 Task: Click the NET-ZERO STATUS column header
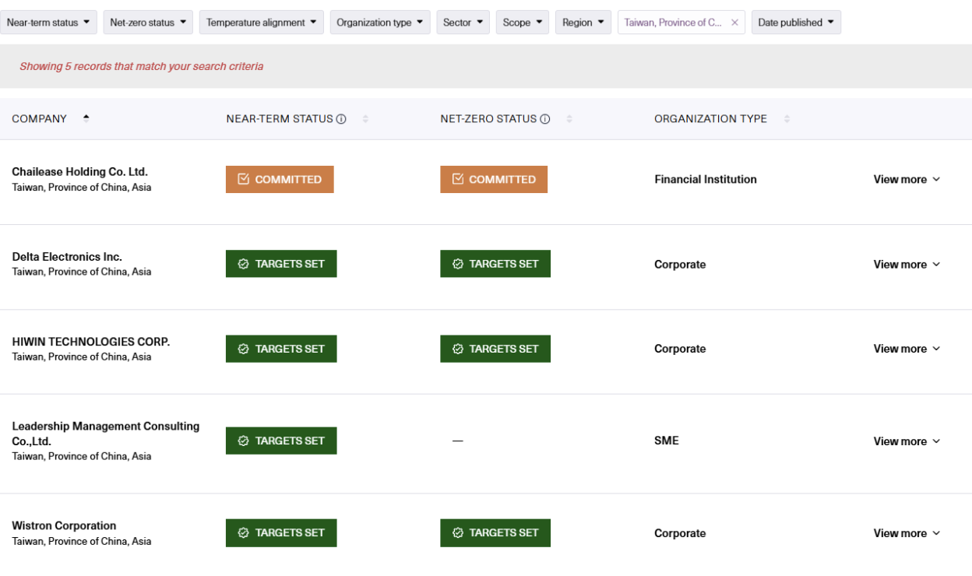pyautogui.click(x=488, y=119)
